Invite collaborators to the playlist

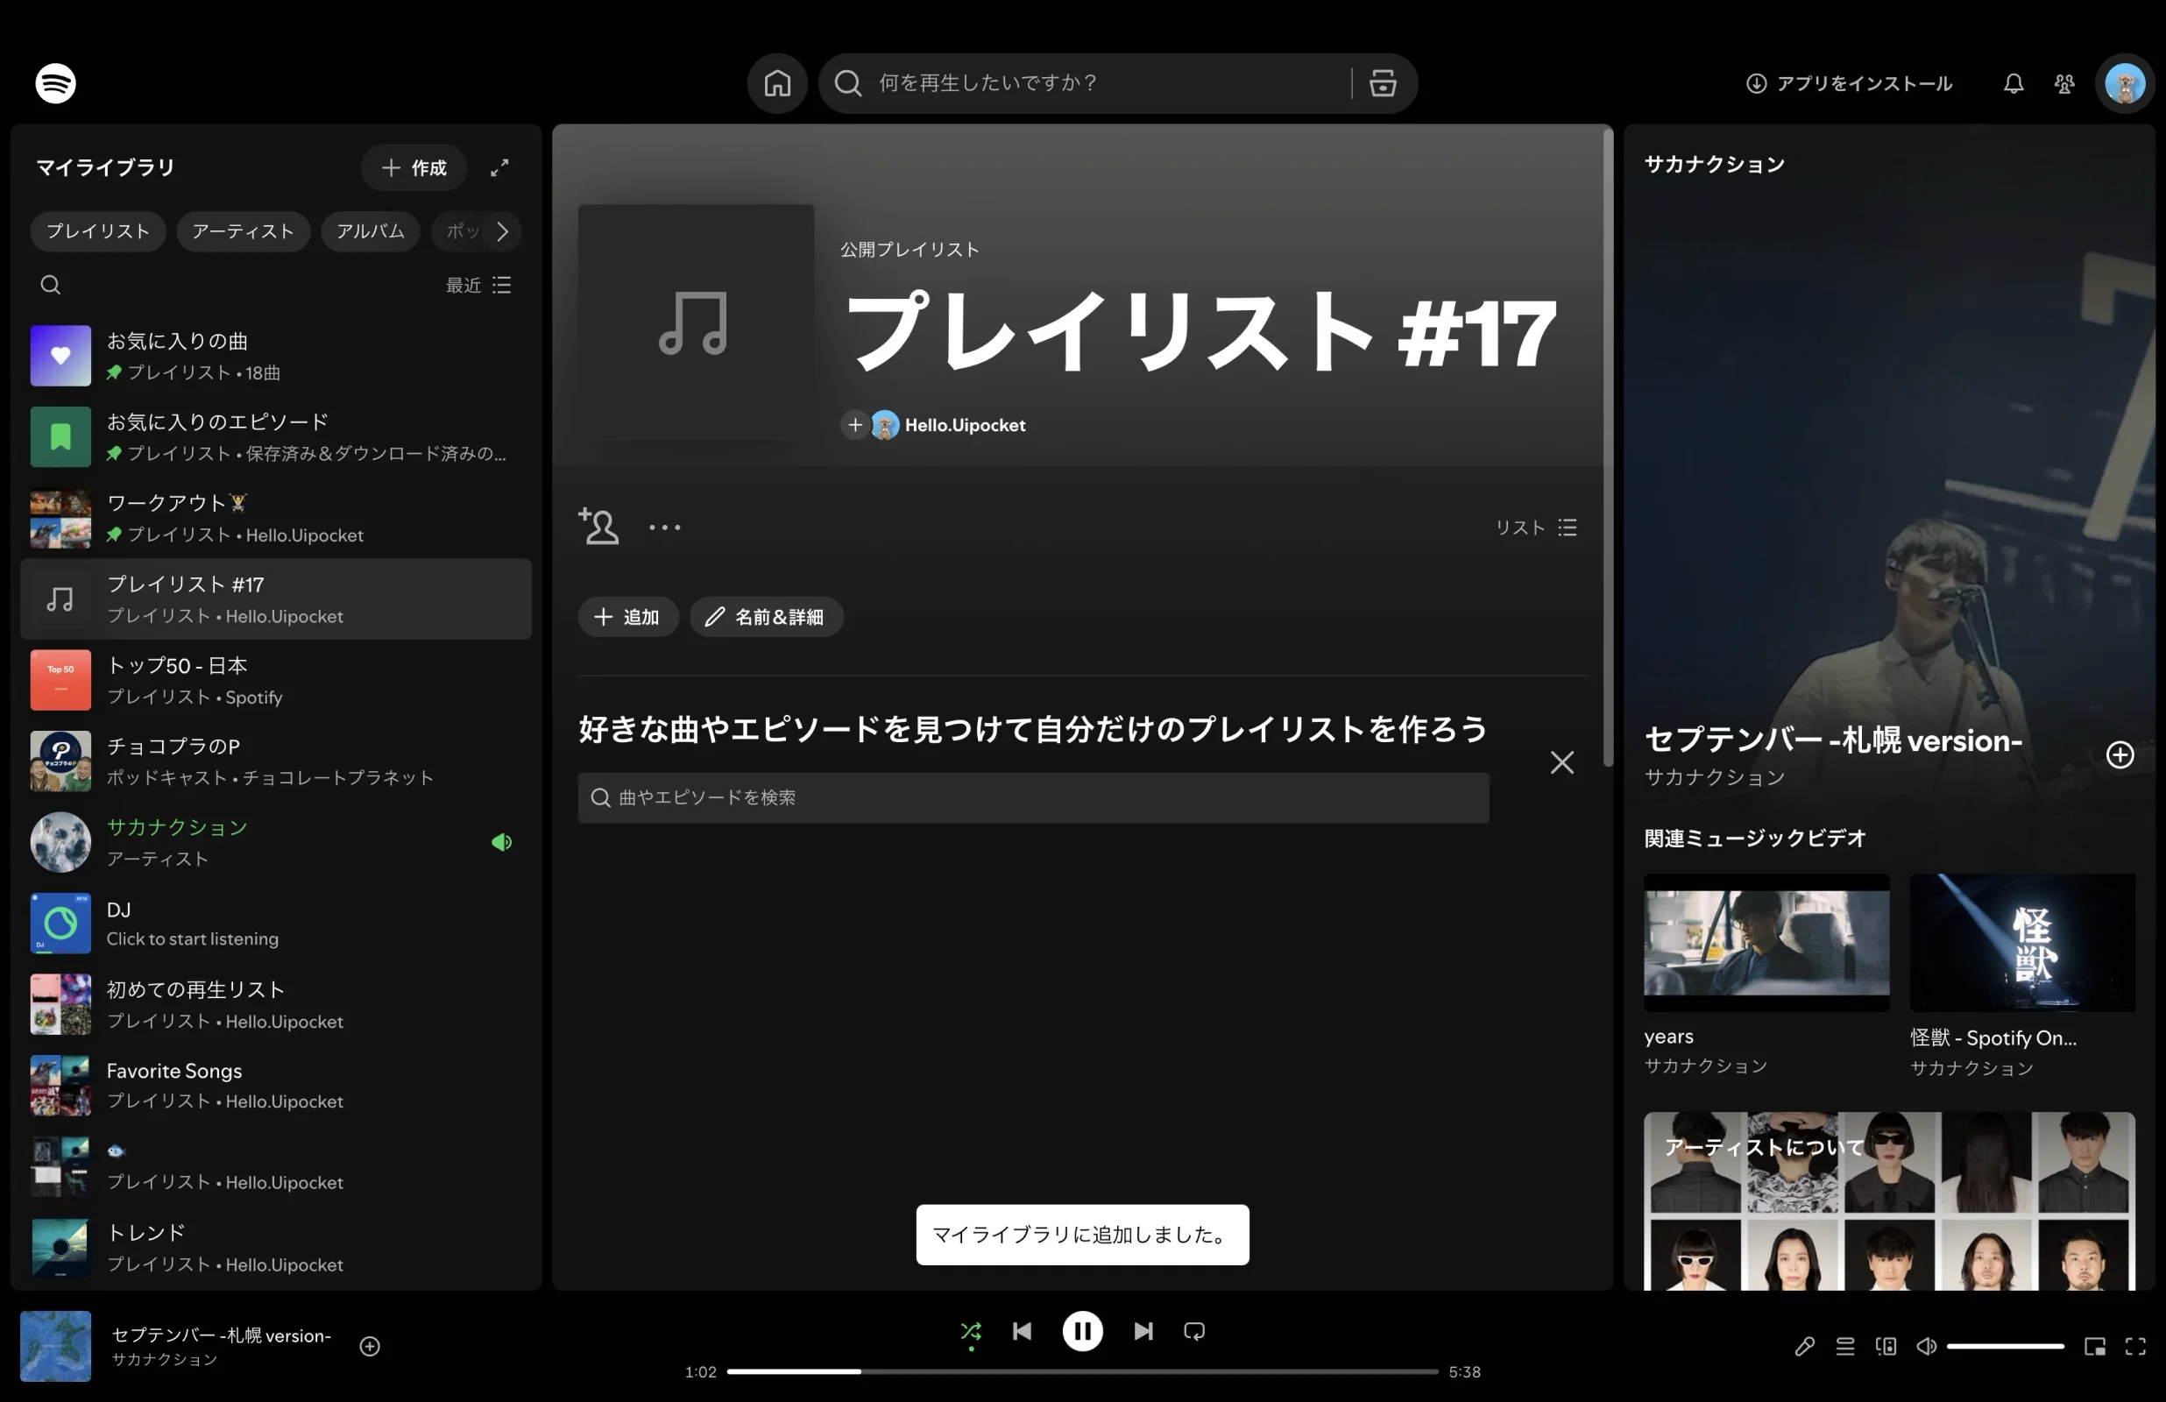click(x=598, y=527)
